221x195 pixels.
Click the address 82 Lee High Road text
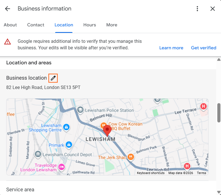[43, 87]
